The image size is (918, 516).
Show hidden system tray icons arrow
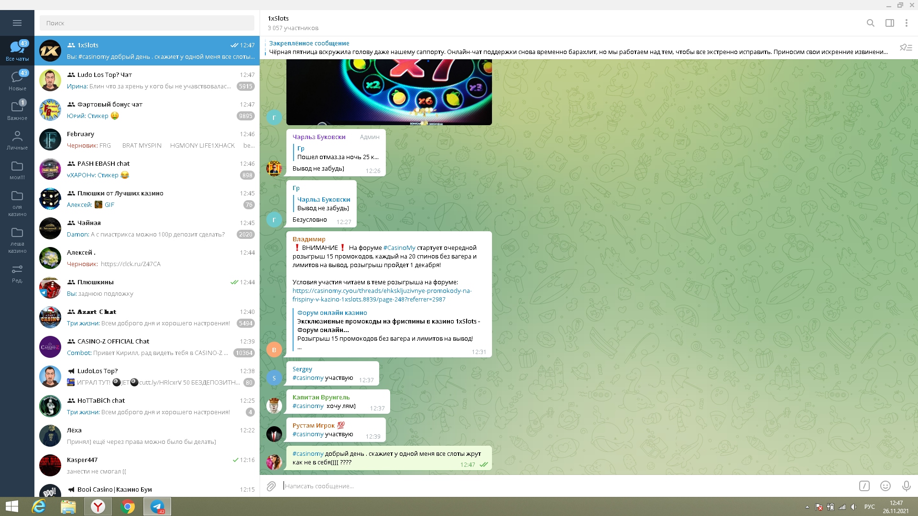pos(807,507)
